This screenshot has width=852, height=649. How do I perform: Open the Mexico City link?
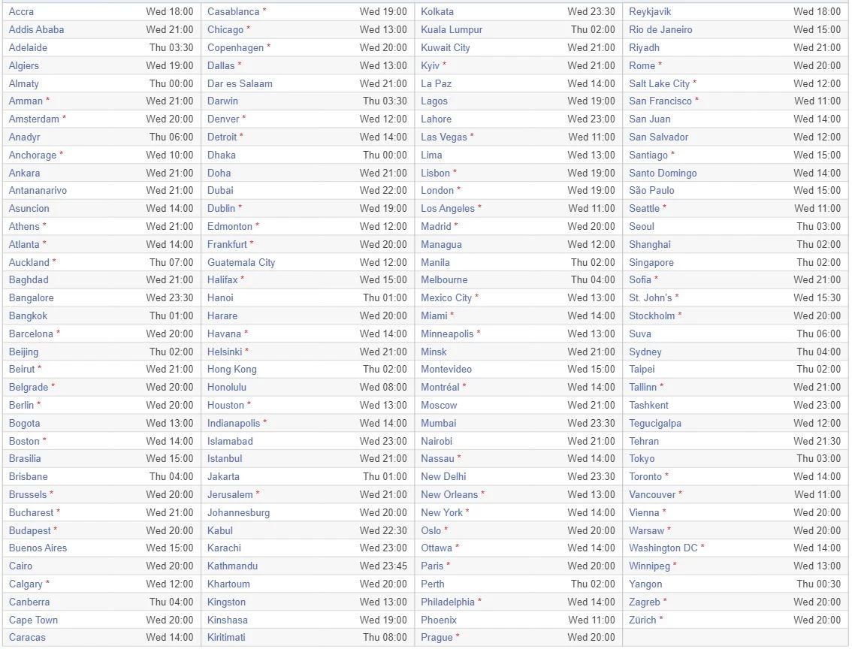pos(446,297)
